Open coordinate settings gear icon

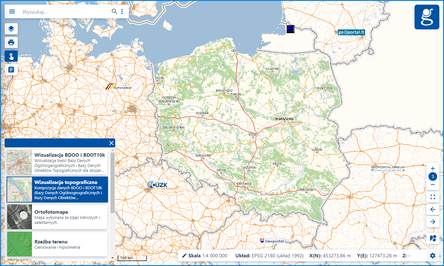pyautogui.click(x=433, y=256)
